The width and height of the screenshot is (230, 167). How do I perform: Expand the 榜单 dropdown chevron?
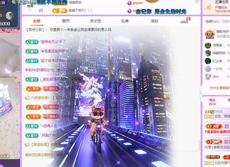[x=30, y=10]
